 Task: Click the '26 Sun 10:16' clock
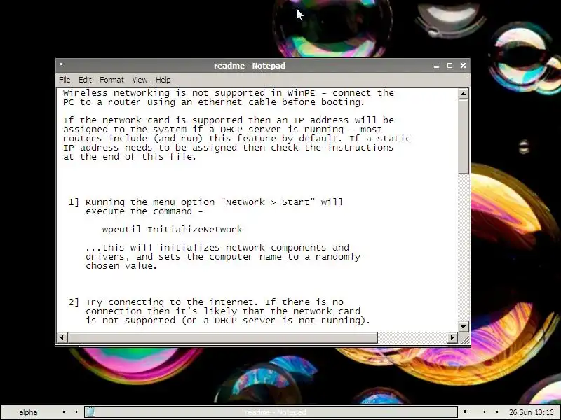(x=532, y=412)
